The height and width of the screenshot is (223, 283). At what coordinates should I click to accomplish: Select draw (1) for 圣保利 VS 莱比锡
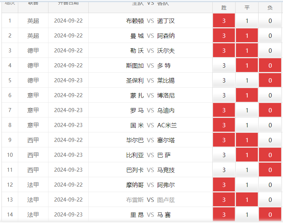pos(247,80)
